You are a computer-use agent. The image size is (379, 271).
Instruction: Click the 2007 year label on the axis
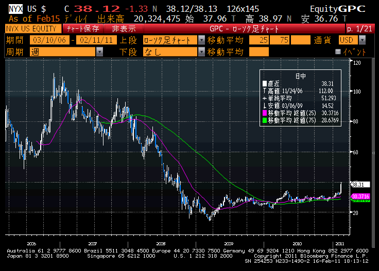92,244
